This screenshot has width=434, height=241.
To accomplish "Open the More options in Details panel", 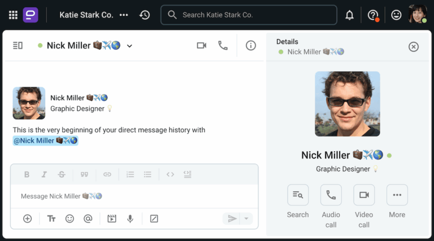I will click(397, 195).
